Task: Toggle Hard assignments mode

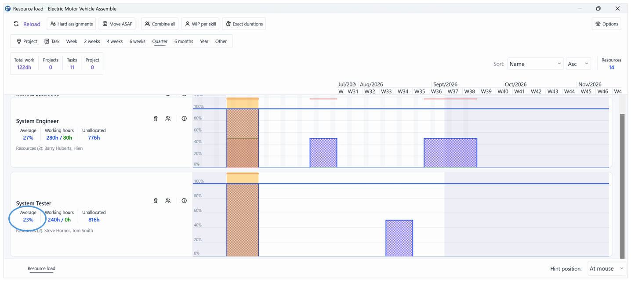Action: (71, 24)
